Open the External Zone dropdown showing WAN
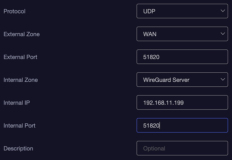The image size is (232, 160). tap(182, 34)
